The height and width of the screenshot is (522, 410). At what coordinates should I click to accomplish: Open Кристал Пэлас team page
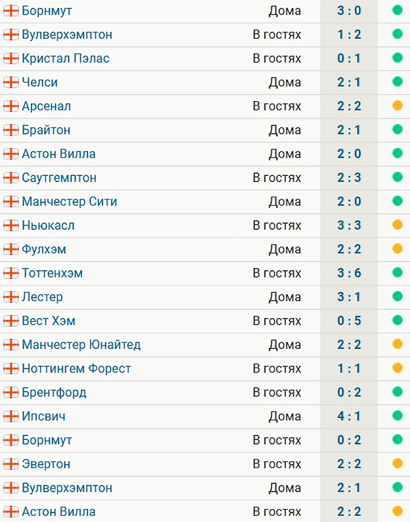click(65, 58)
